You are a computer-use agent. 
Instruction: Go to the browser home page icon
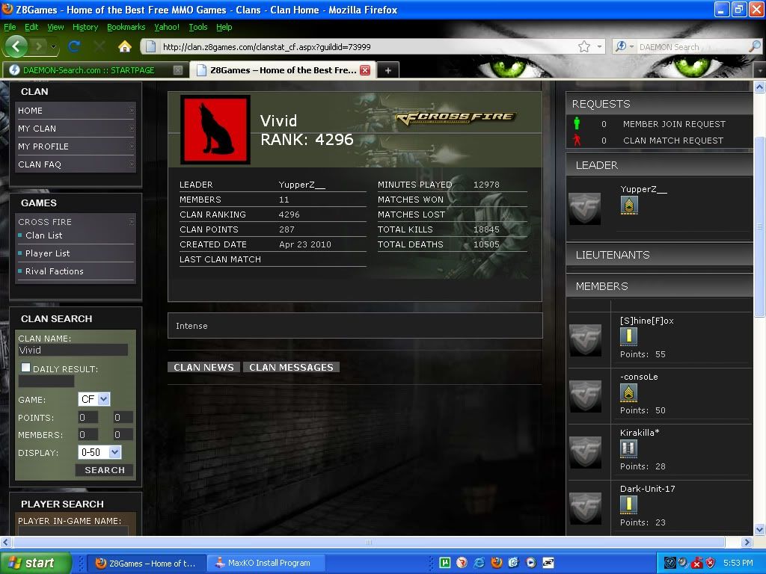[125, 46]
